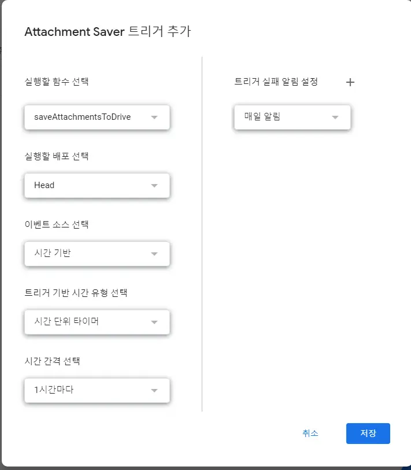Click the 실행할 함수 선택 label
This screenshot has width=411, height=470.
click(x=57, y=82)
